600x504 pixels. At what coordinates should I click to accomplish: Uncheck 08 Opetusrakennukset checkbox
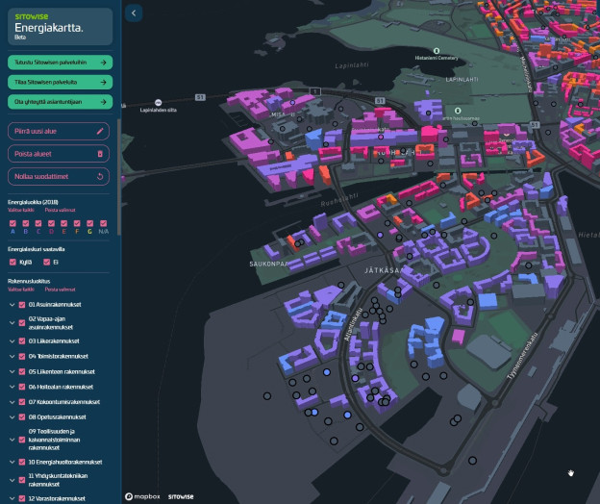pos(22,417)
